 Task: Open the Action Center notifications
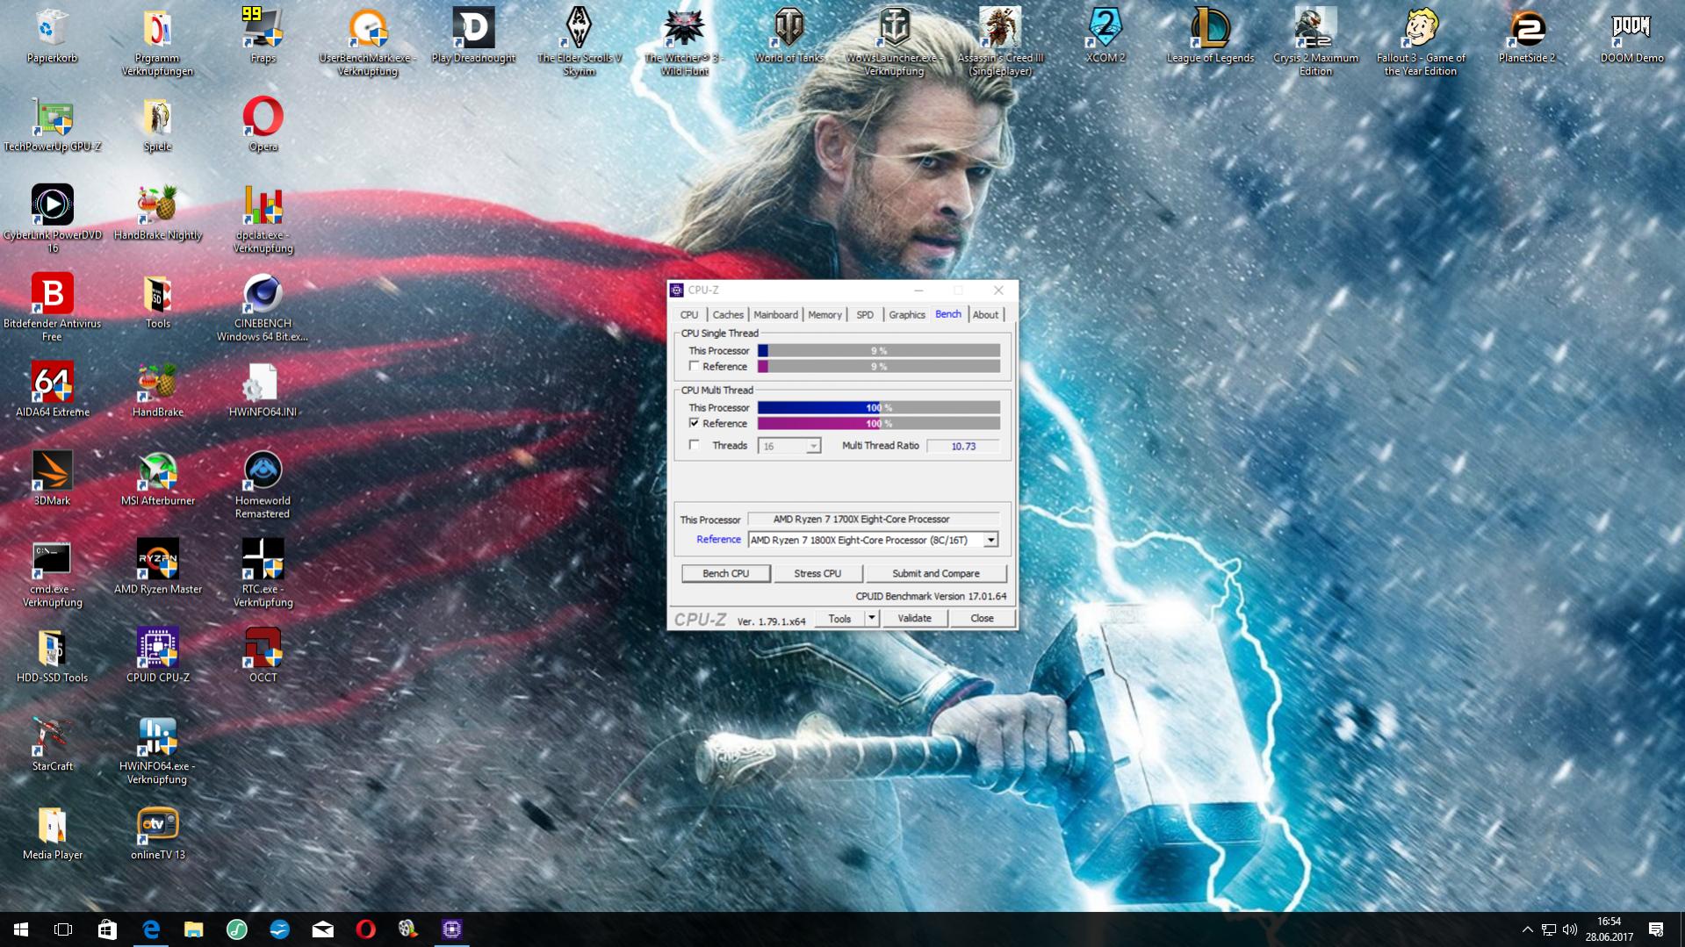point(1656,929)
